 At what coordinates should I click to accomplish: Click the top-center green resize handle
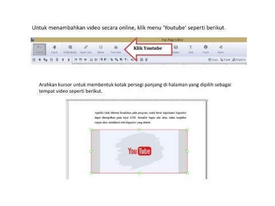tap(139, 129)
